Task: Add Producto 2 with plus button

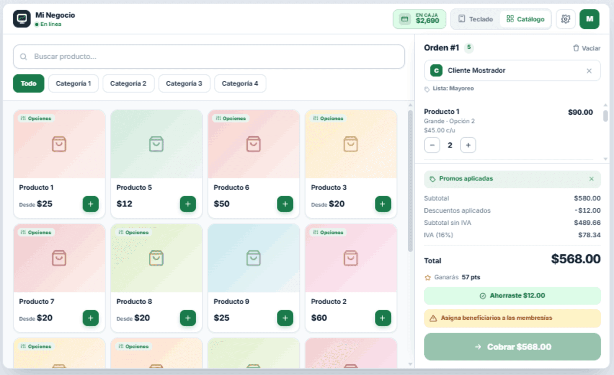Action: click(383, 318)
